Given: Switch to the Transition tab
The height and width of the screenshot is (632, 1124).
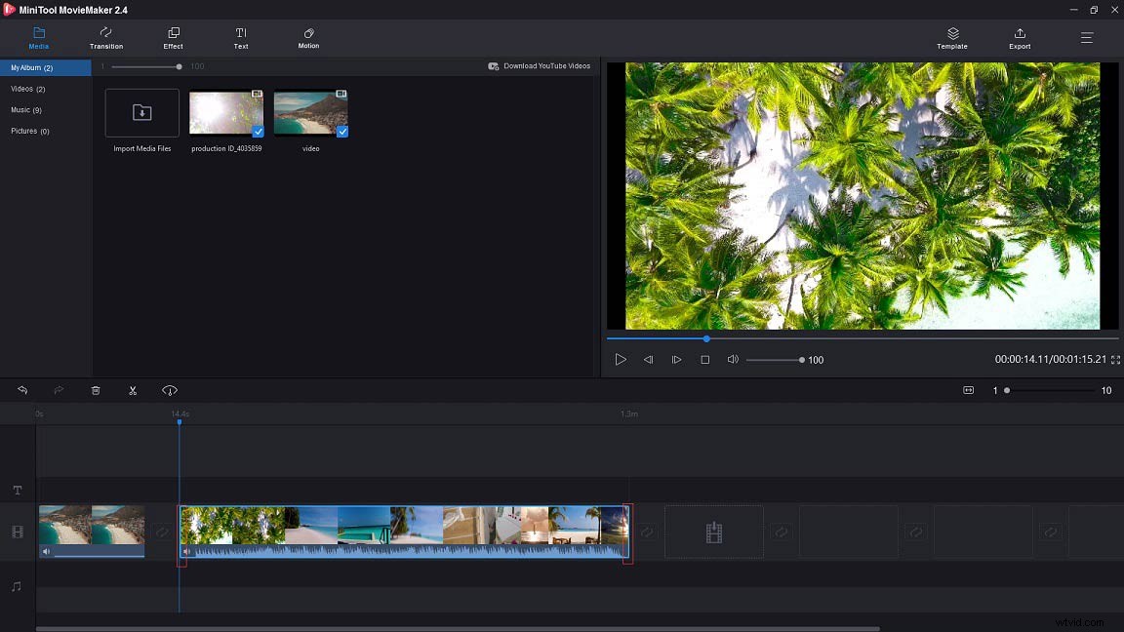Looking at the screenshot, I should 105,39.
